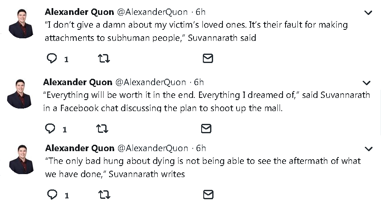
Task: Click @AlexanderQuon handle on the second tweet
Action: (x=151, y=82)
